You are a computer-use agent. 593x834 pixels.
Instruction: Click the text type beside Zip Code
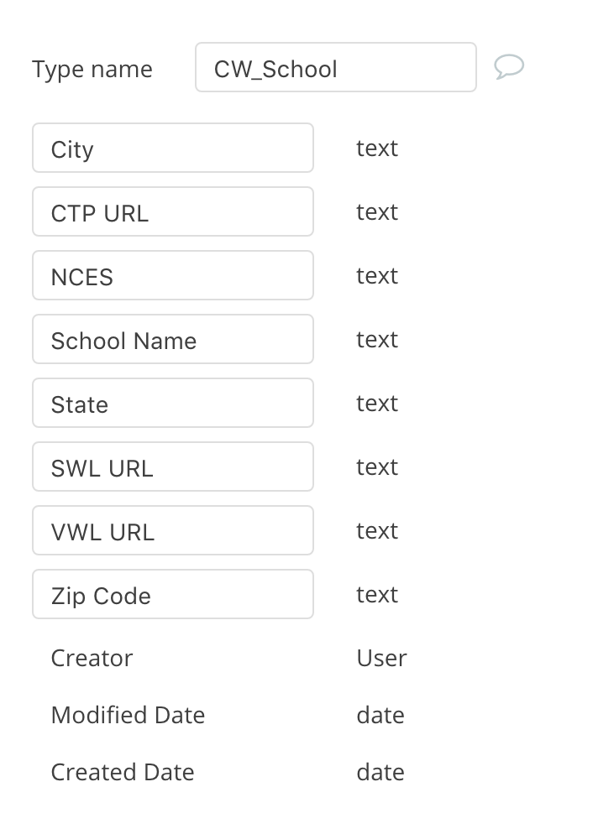[376, 595]
